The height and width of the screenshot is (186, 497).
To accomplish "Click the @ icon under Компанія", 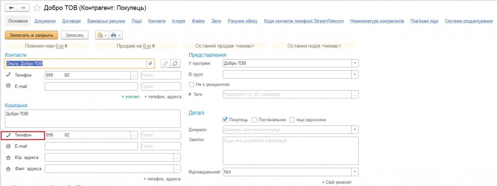I will click(8, 146).
